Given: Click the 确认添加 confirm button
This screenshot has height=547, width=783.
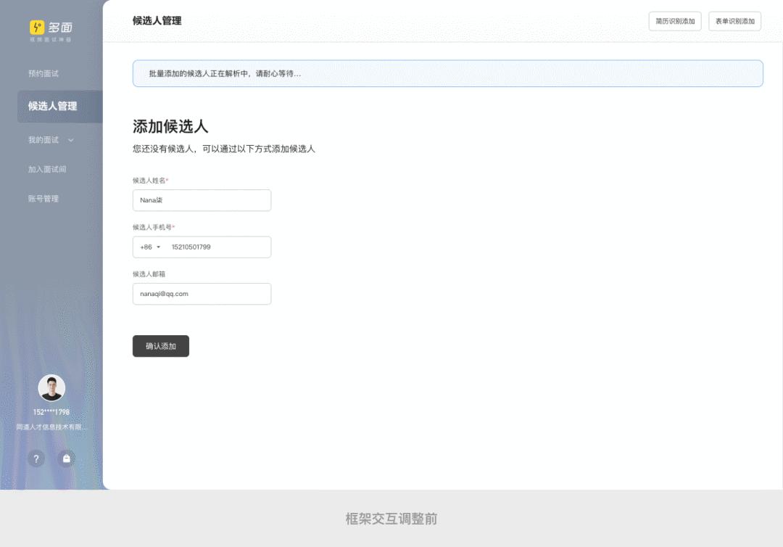Looking at the screenshot, I should click(x=160, y=346).
